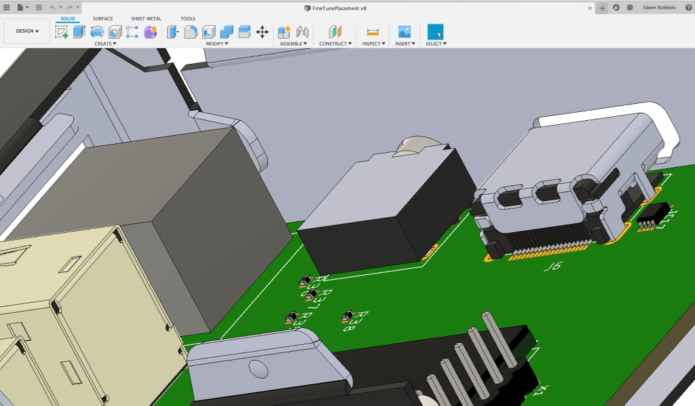
Task: Expand the MODIFY menu
Action: click(217, 43)
